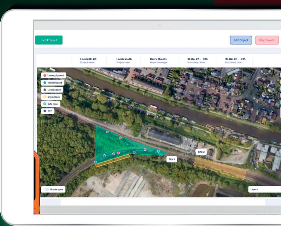Click the cyan marker dot at the safe zone's bottom-left corner
281x226 pixels.
(95, 162)
